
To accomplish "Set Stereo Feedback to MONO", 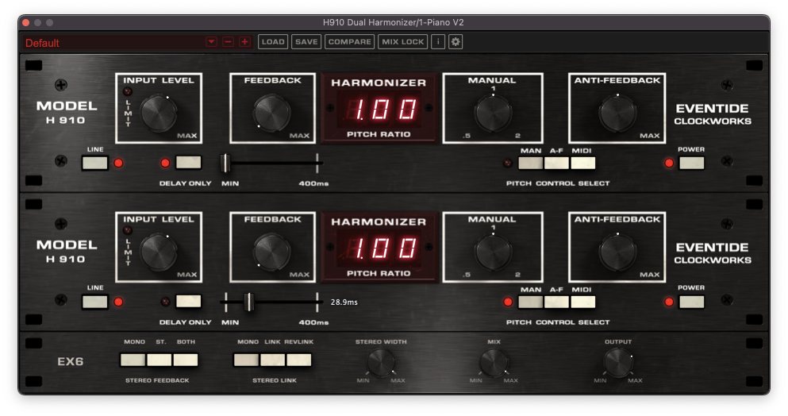I will coord(133,360).
